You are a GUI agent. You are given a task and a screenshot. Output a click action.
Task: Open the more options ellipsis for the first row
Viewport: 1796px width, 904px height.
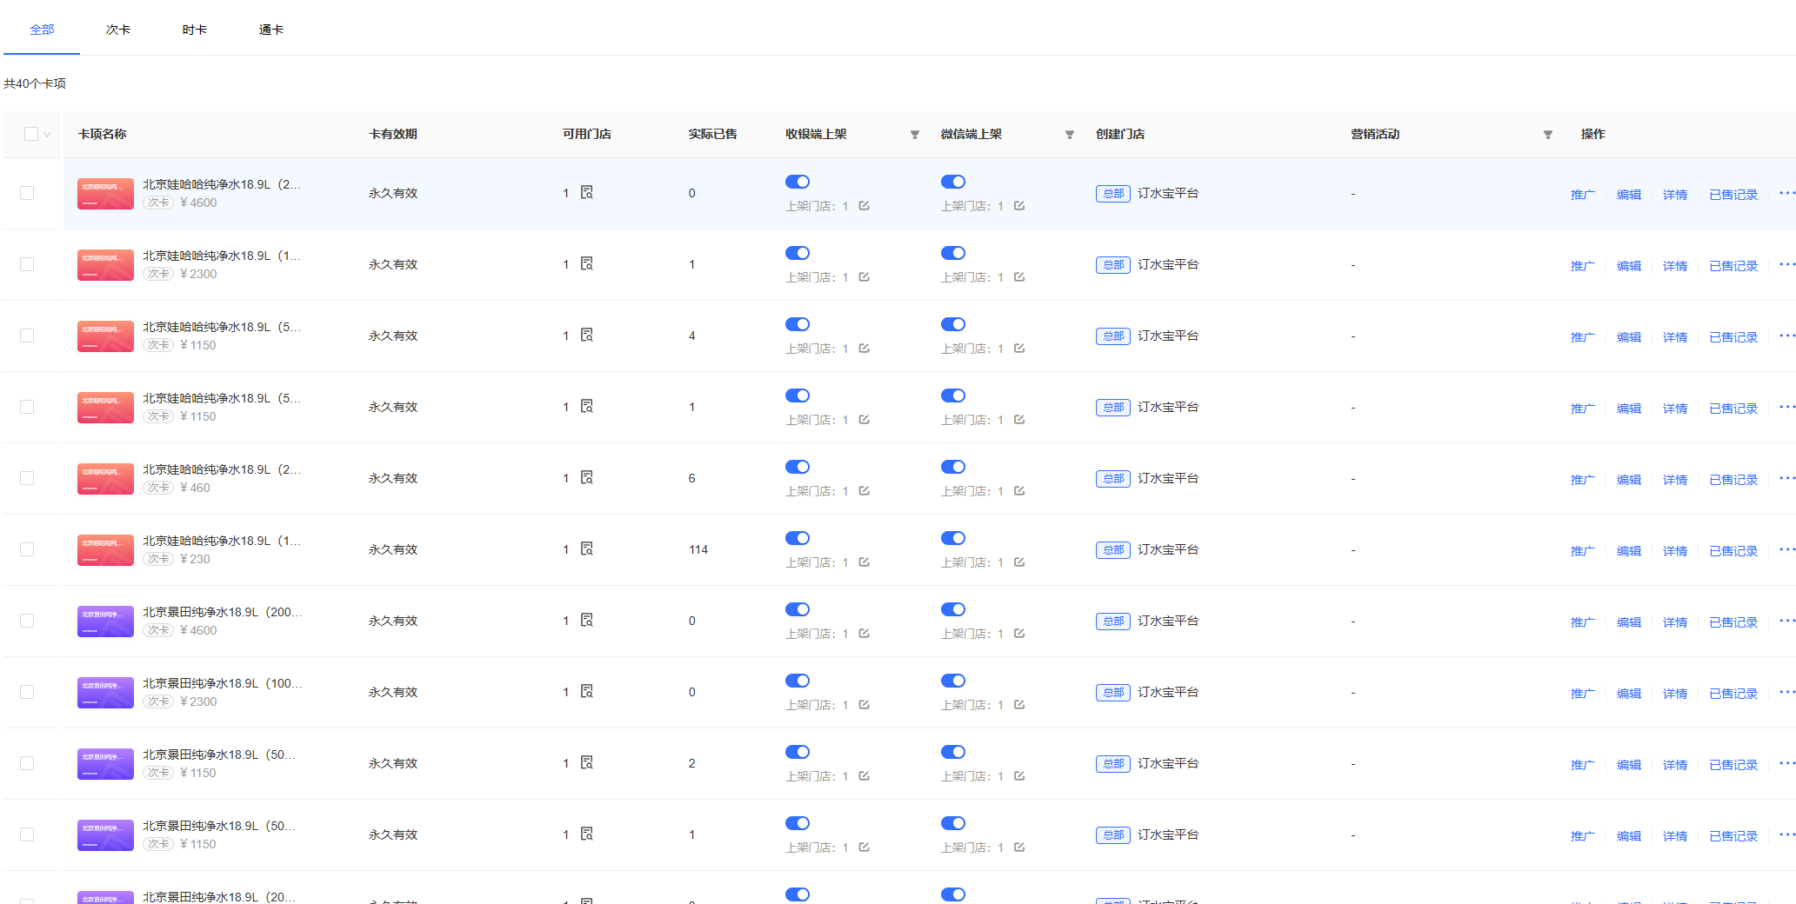(x=1786, y=193)
